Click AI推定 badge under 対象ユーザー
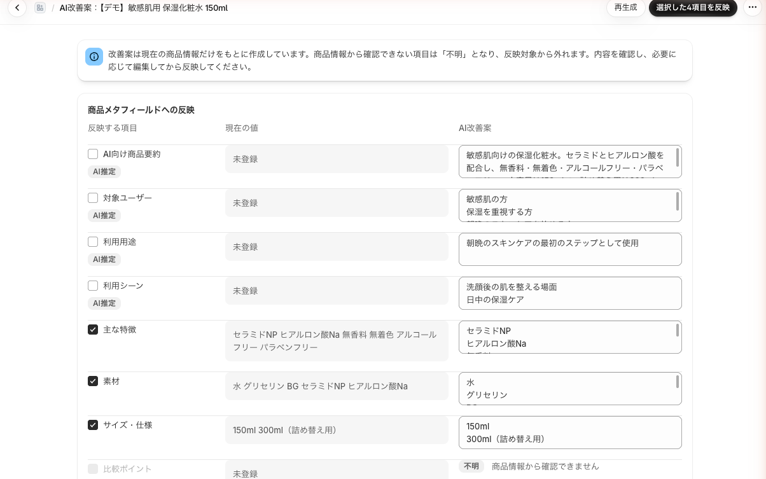The image size is (766, 479). point(104,216)
